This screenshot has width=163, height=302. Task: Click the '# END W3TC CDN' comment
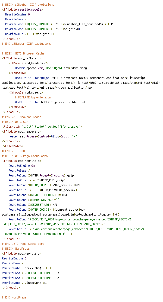(13, 151)
